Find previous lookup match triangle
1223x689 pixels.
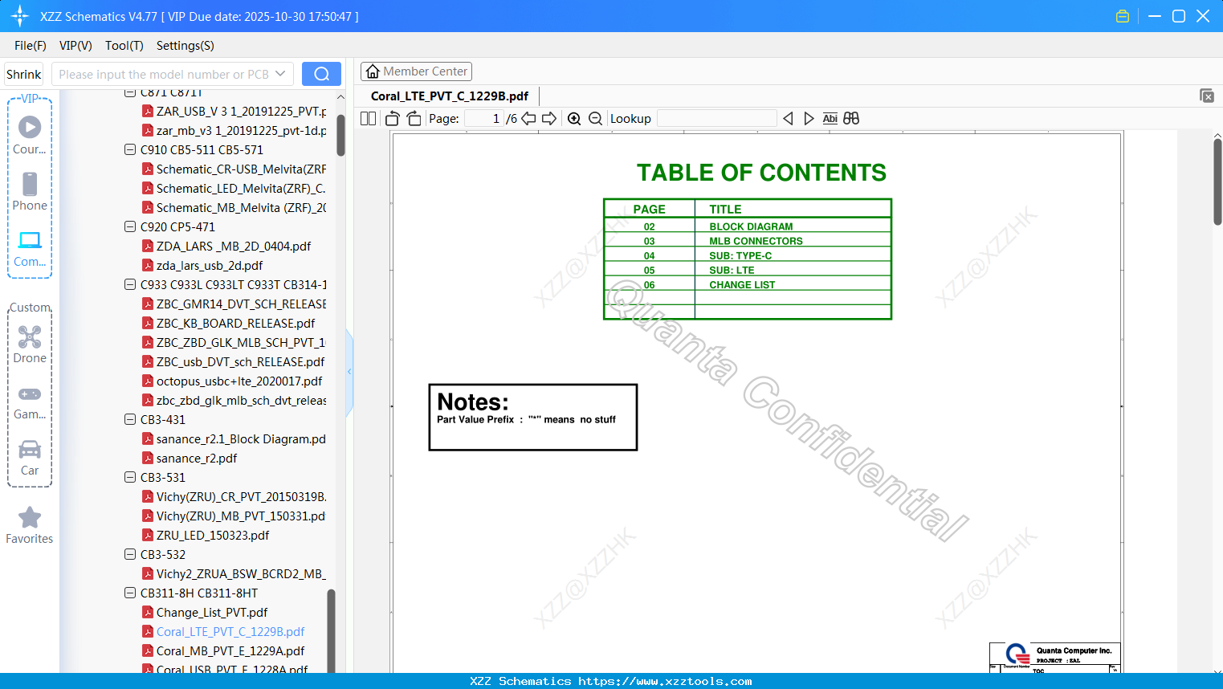pos(788,119)
